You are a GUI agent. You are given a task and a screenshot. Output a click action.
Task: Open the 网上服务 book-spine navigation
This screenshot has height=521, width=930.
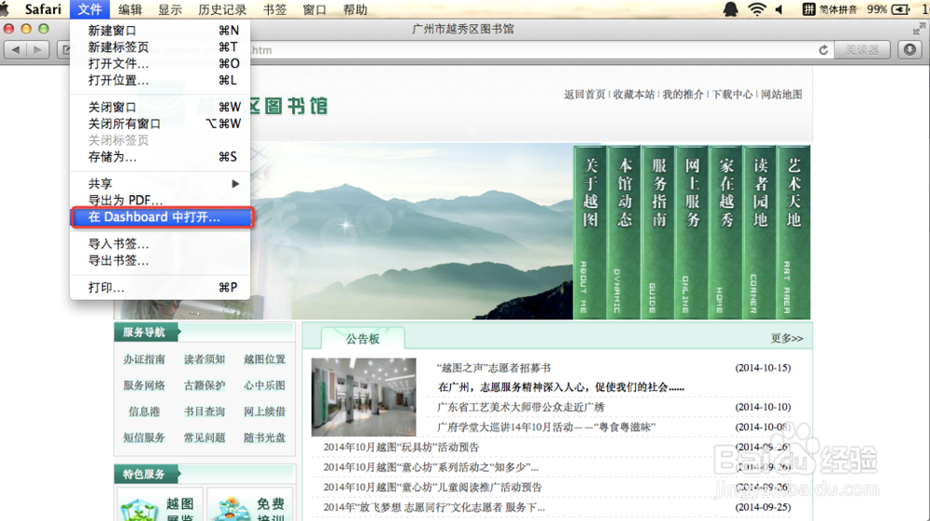click(x=692, y=232)
